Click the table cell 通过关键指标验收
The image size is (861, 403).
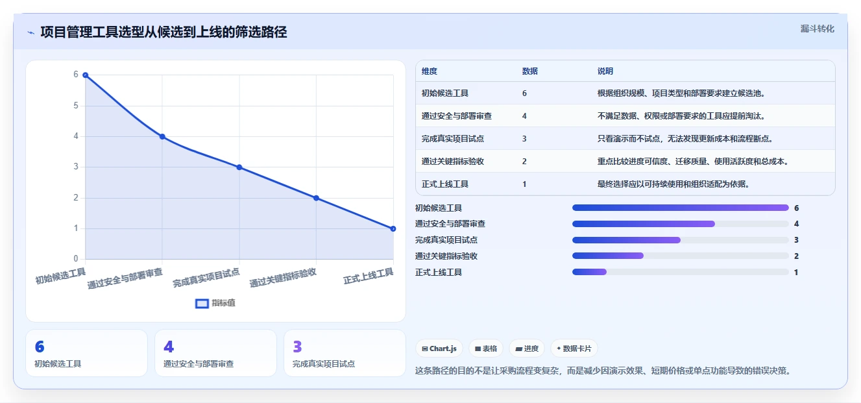click(x=453, y=162)
